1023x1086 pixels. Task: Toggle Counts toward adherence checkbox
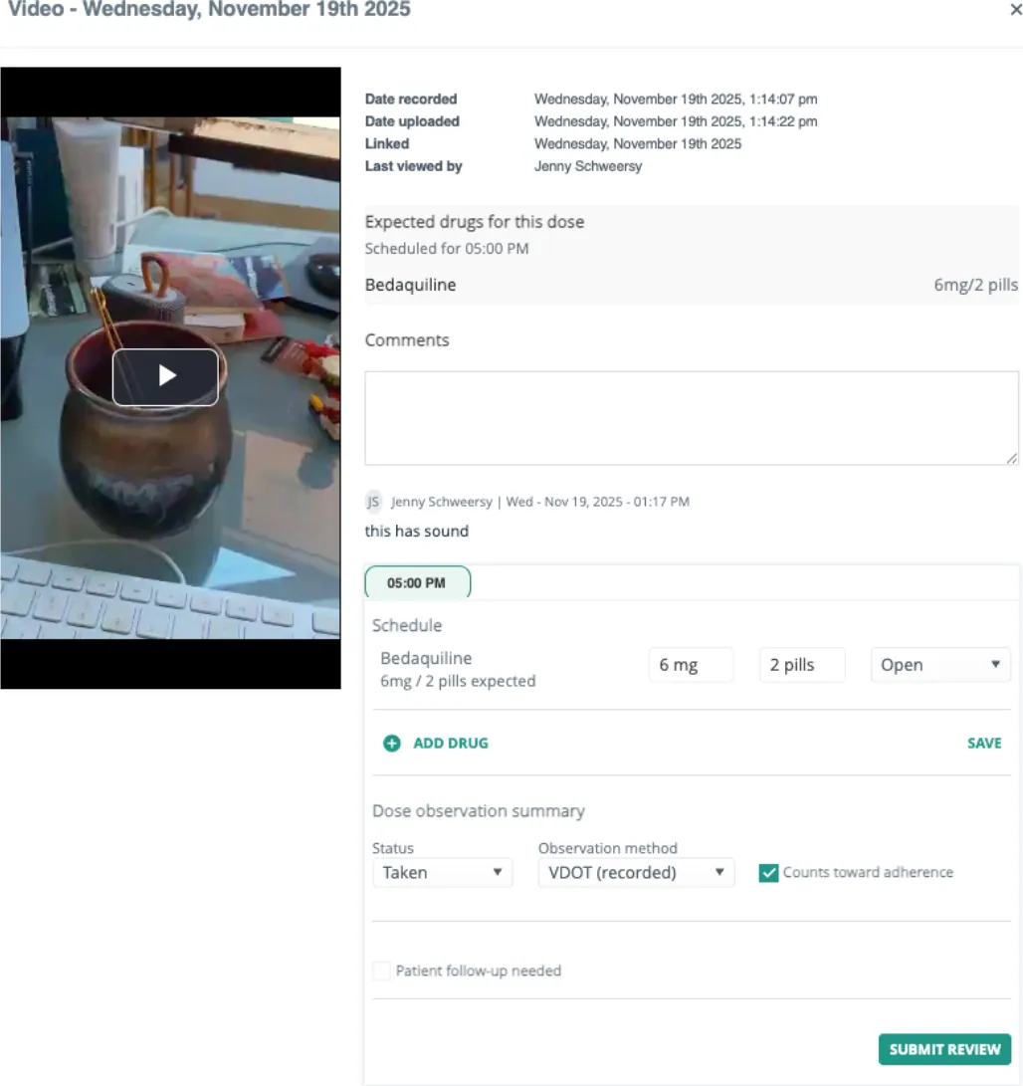pos(768,873)
